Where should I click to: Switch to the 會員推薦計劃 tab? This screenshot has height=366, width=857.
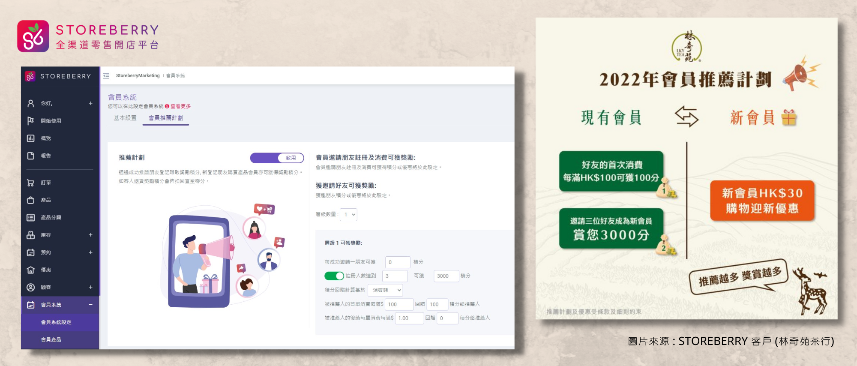coord(166,118)
